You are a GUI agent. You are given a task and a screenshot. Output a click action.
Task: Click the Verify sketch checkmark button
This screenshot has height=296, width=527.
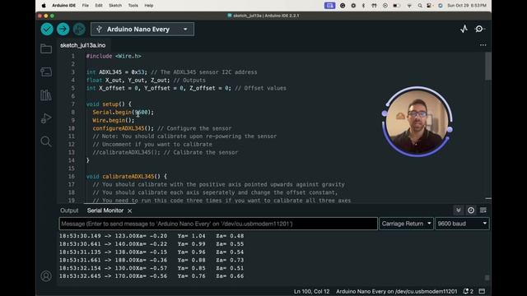point(47,30)
